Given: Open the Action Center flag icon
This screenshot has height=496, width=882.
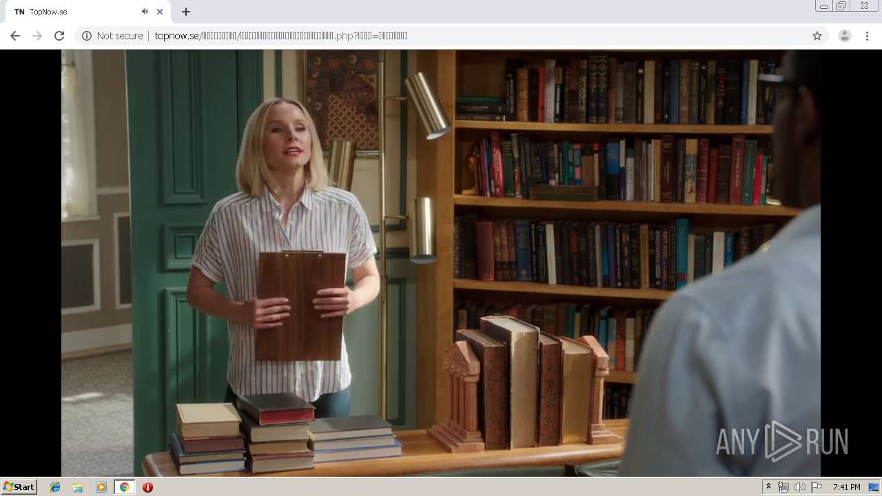Looking at the screenshot, I should tap(817, 487).
